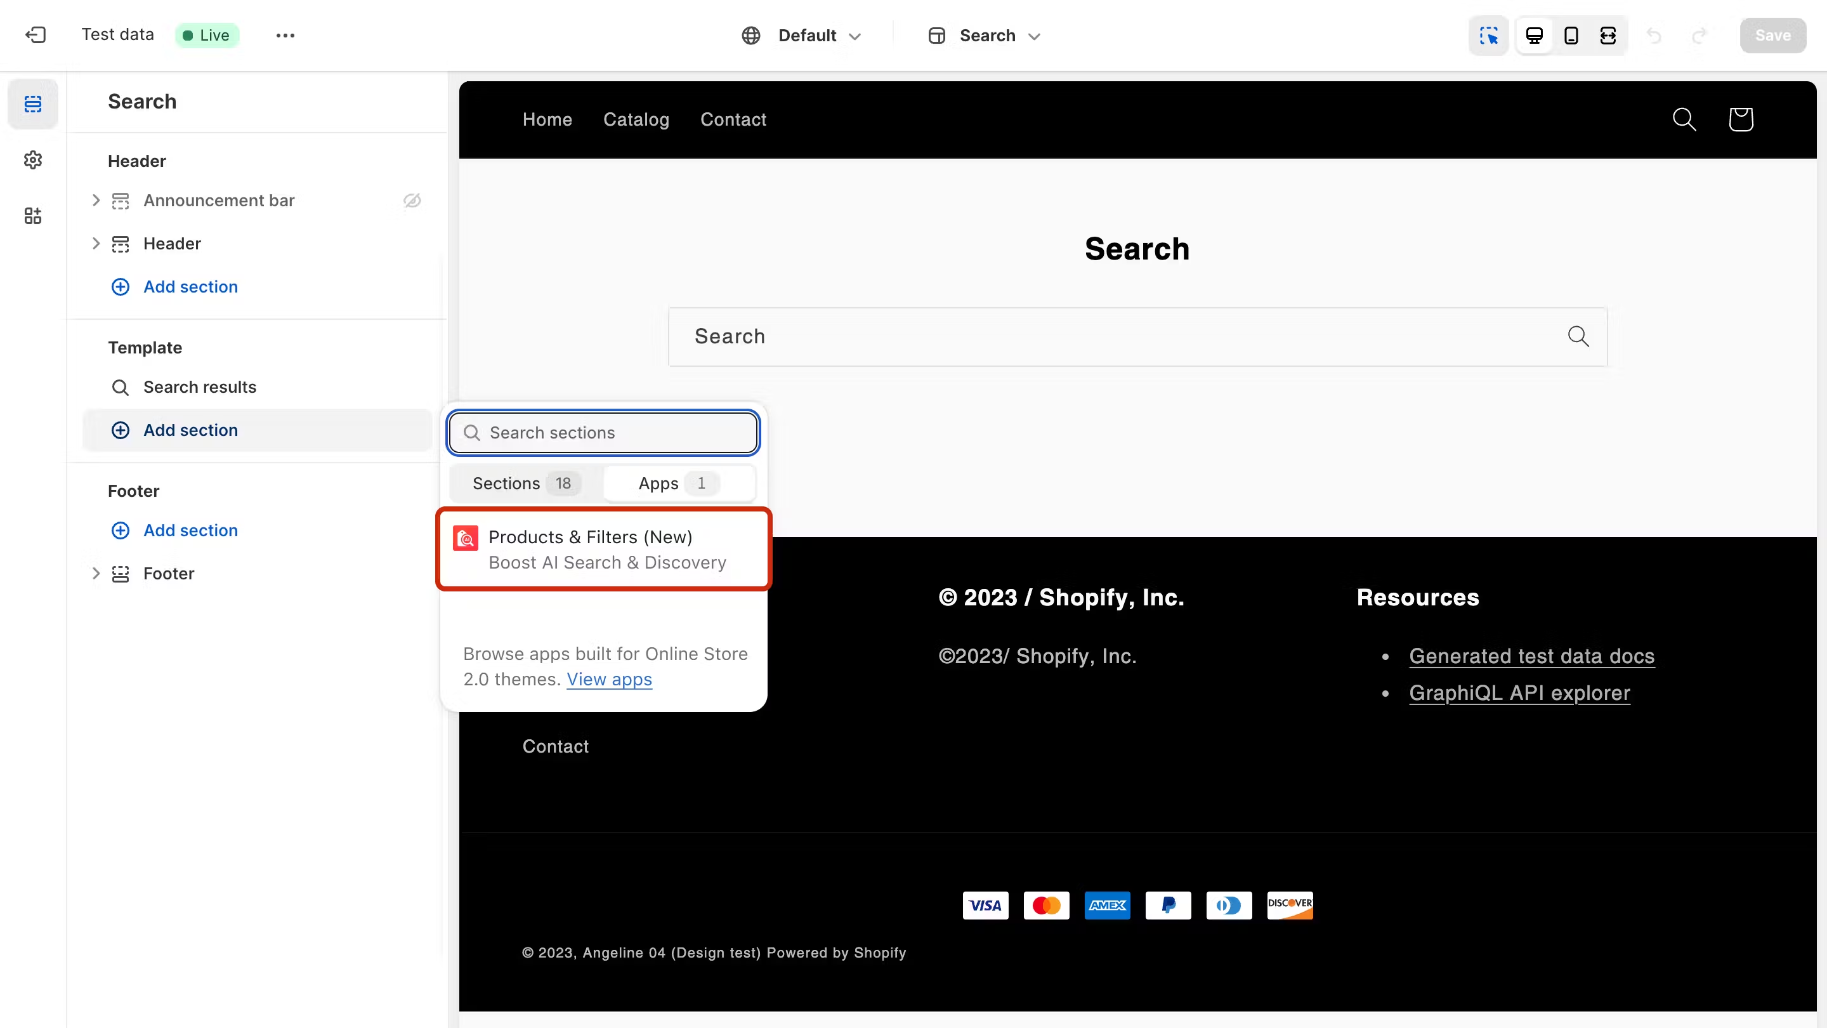Expand the Announcement bar section
Screen dimensions: 1827x1028
pyautogui.click(x=96, y=201)
